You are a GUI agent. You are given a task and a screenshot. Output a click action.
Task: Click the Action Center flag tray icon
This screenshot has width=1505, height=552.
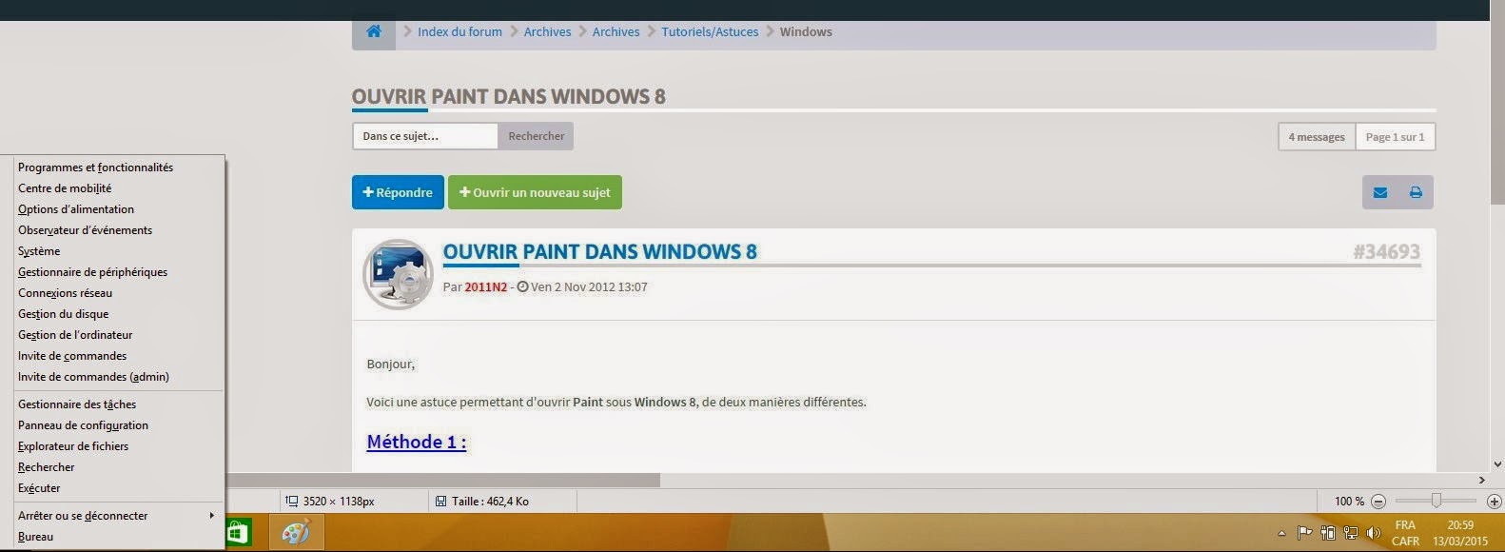[x=1305, y=533]
